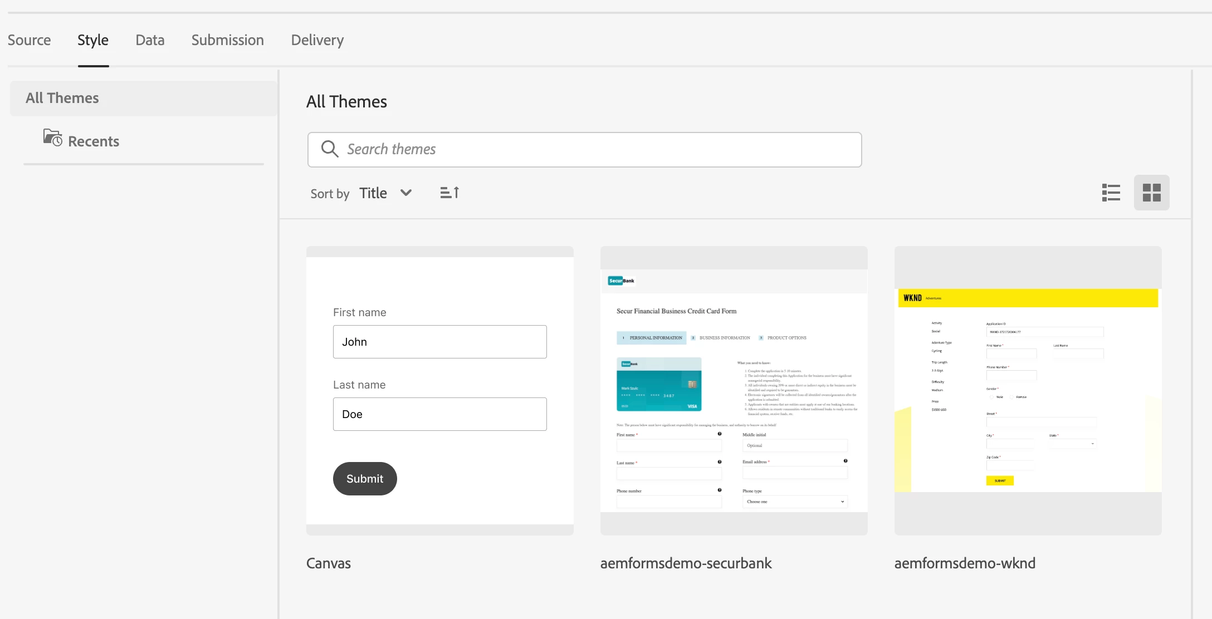This screenshot has width=1212, height=619.
Task: Click the Recents folder clock icon
Action: point(53,137)
